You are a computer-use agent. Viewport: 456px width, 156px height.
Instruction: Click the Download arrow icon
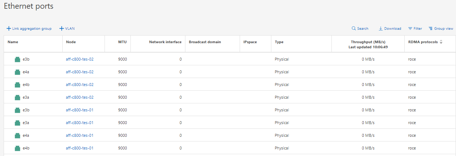pyautogui.click(x=381, y=29)
